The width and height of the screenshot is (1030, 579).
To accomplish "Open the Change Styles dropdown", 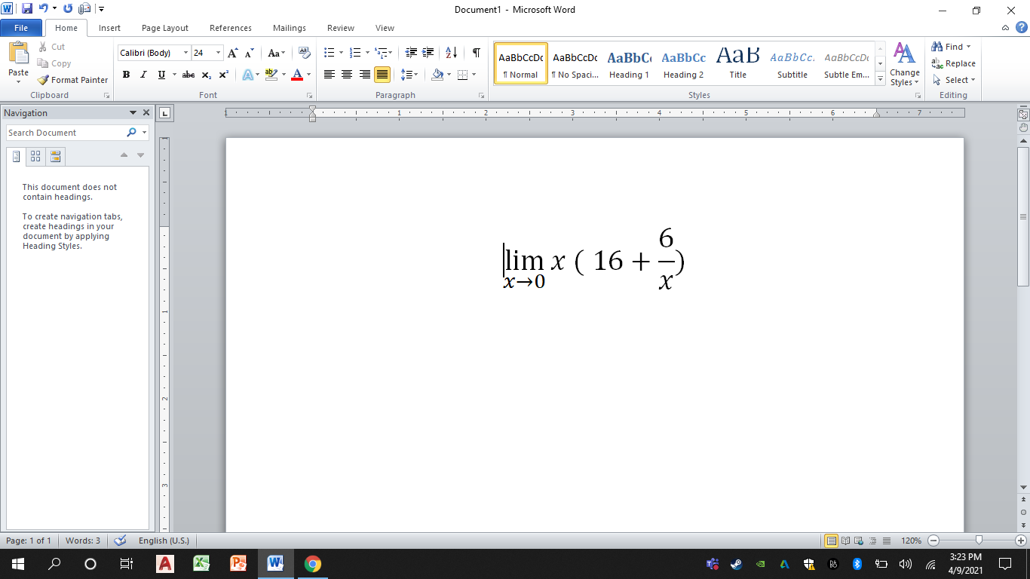I will [x=904, y=68].
